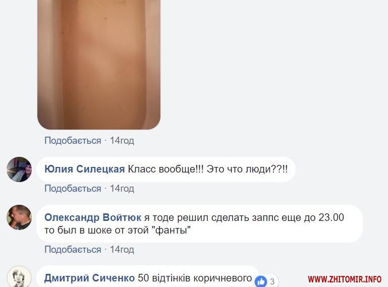Open the Дмитрий Сиченко name link

[89, 278]
